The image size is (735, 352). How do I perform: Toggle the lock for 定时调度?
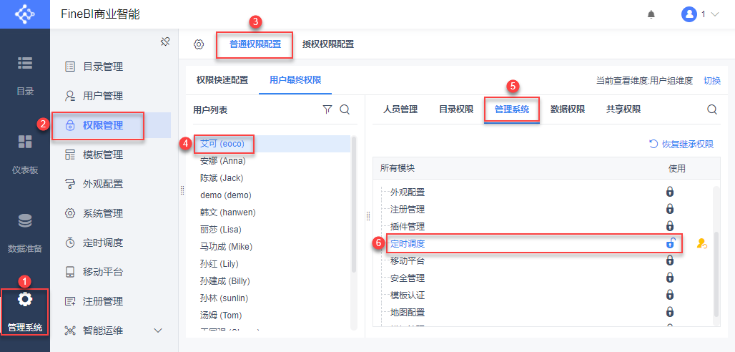tap(670, 243)
